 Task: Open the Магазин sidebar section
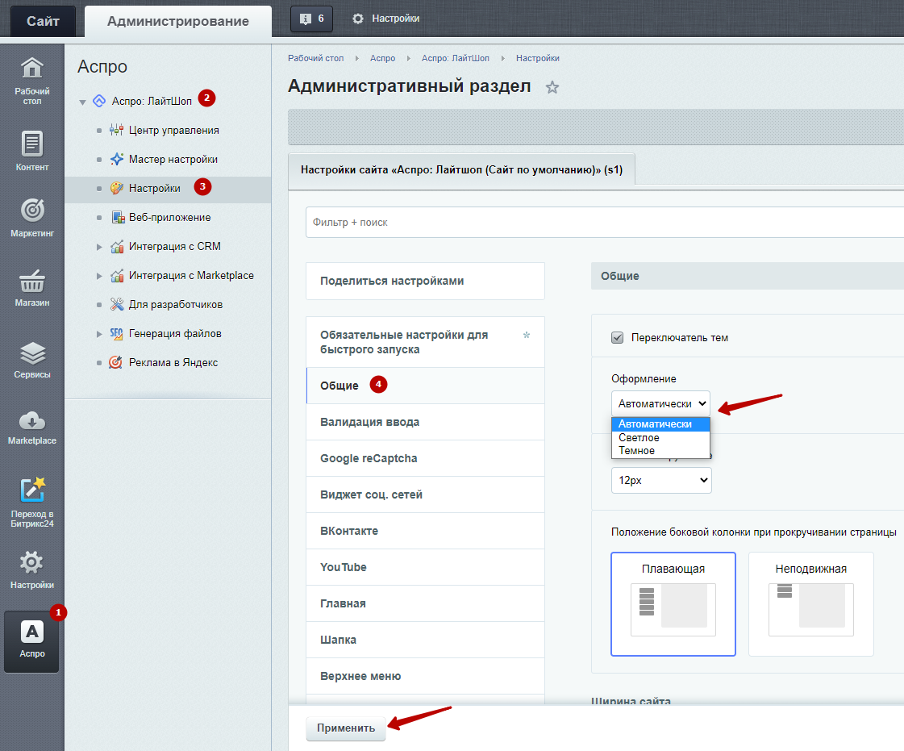pyautogui.click(x=31, y=287)
